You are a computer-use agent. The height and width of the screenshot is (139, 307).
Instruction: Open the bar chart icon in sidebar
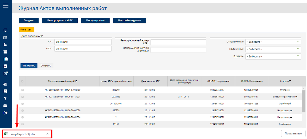coord(6,38)
